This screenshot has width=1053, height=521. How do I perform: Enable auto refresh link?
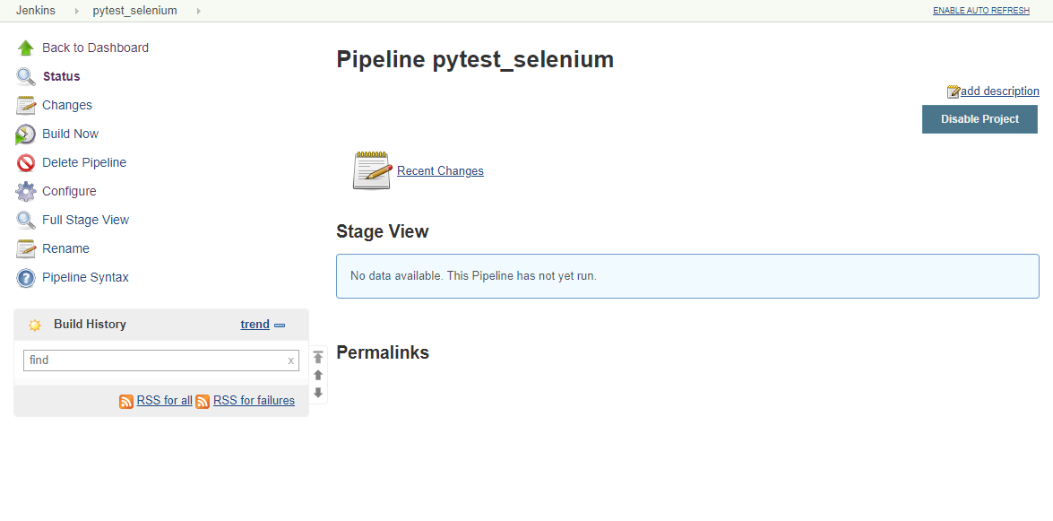click(980, 11)
